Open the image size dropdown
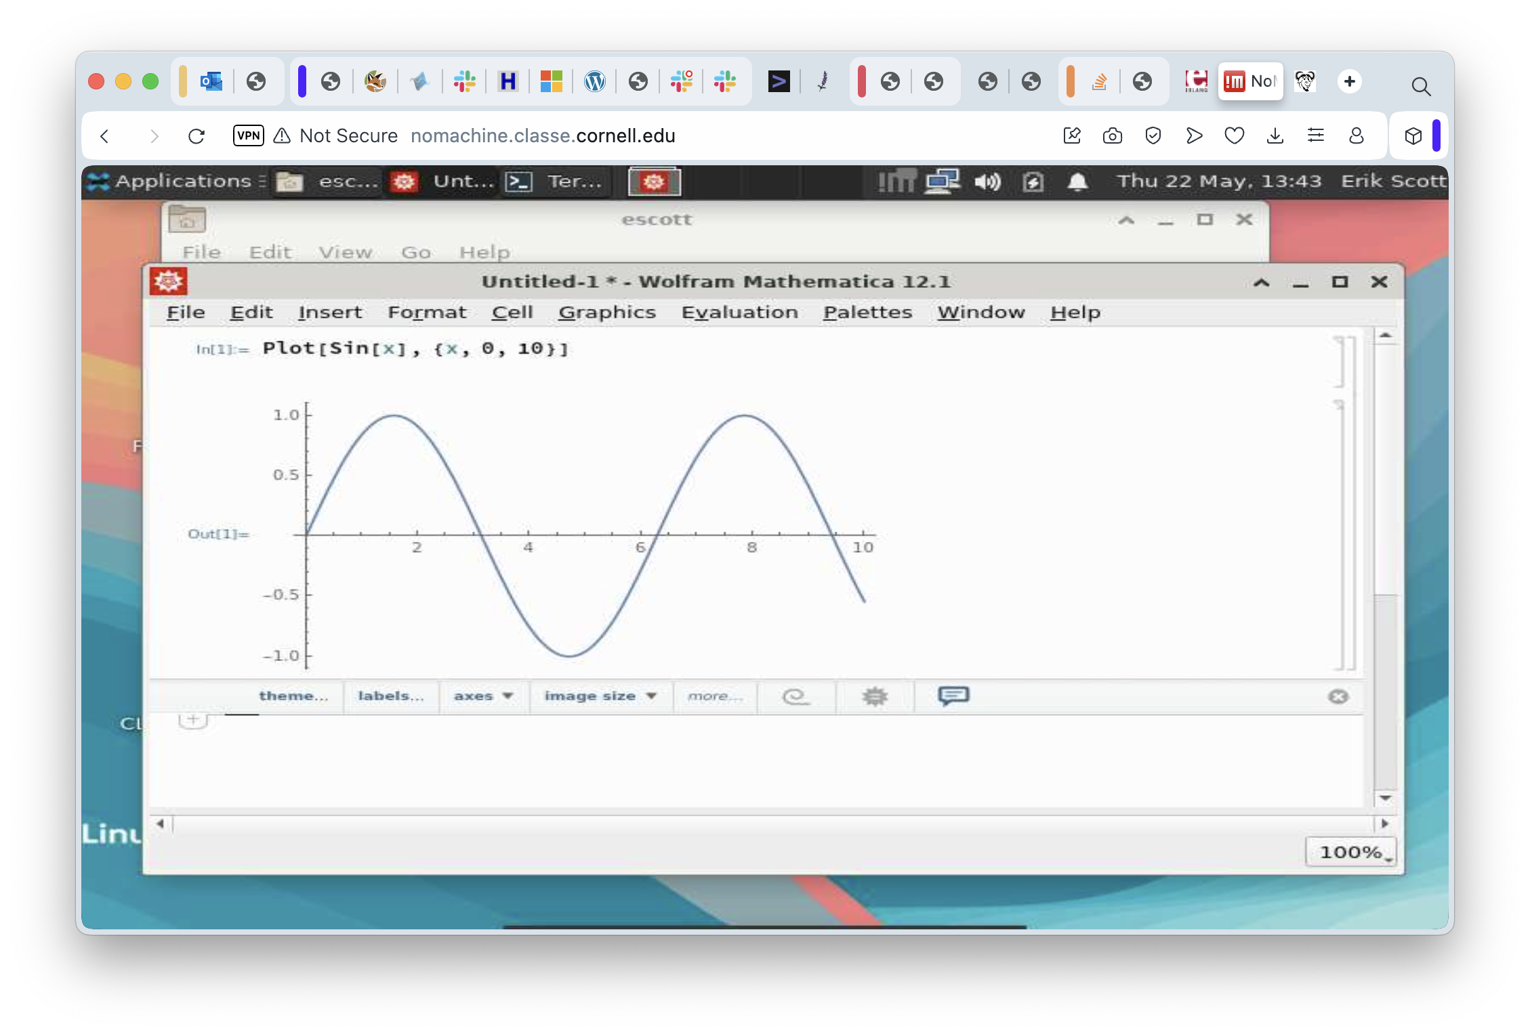 [600, 696]
